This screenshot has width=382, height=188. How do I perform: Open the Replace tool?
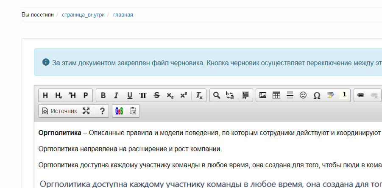pos(230,95)
